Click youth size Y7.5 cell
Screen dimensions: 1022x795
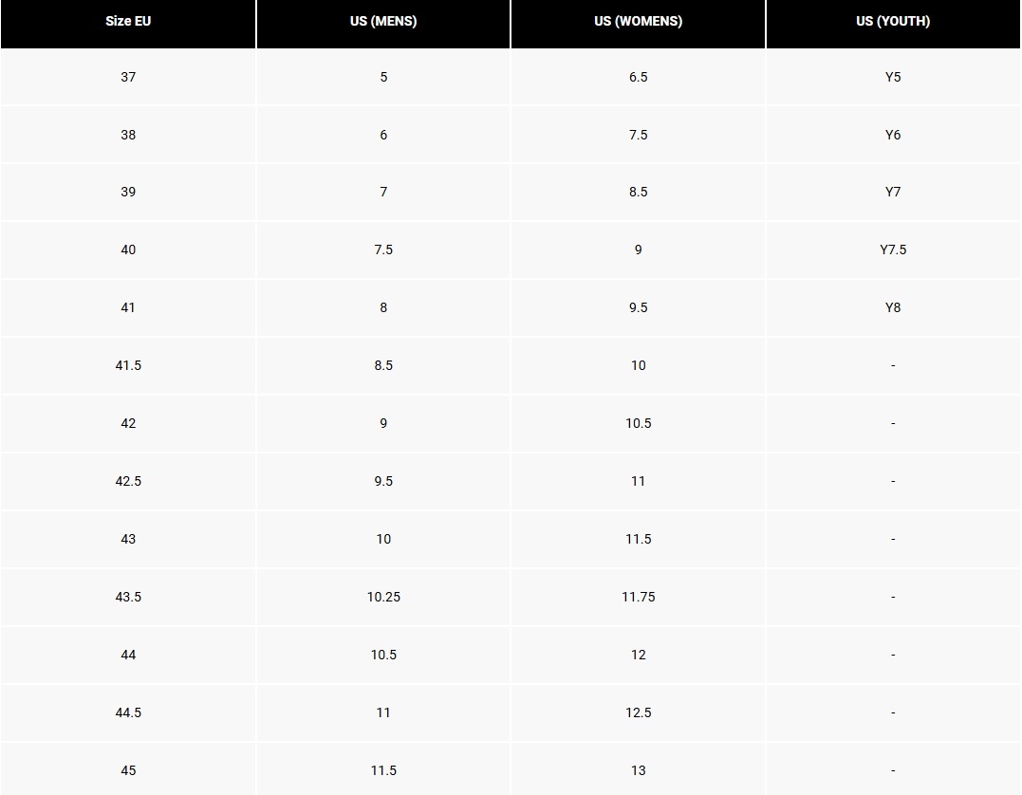click(893, 250)
